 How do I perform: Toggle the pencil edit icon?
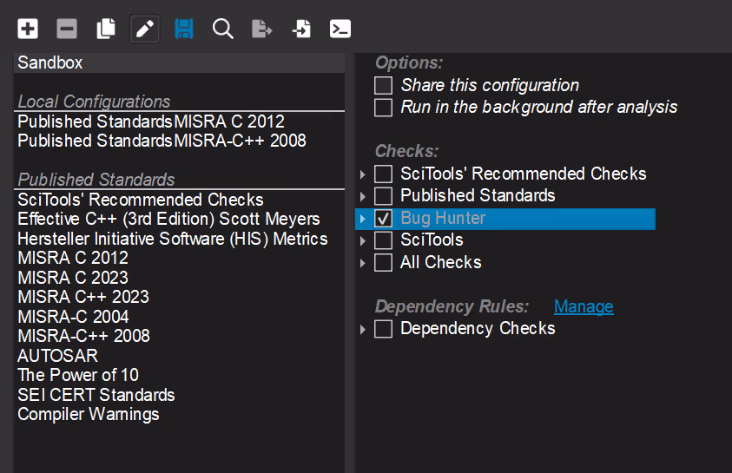click(145, 29)
